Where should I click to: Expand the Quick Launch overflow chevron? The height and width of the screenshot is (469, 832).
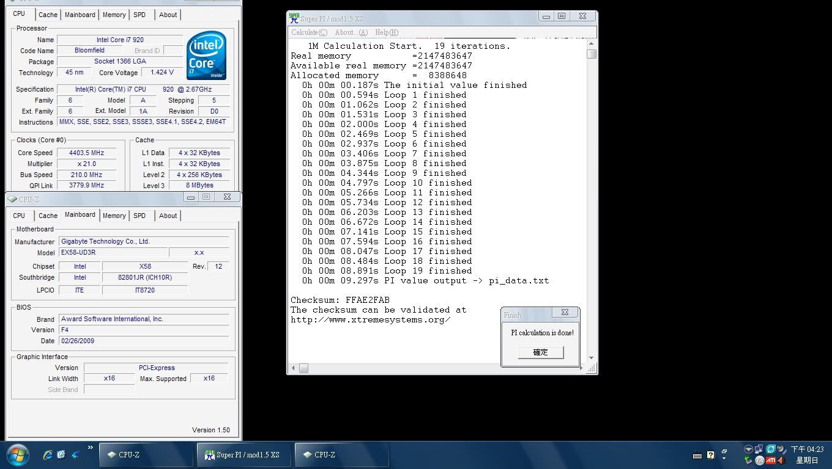pyautogui.click(x=91, y=448)
